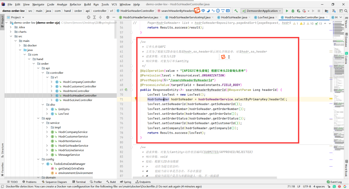Stop the running application (stop icon)
Viewport: 349px width, 189px height.
319,11
